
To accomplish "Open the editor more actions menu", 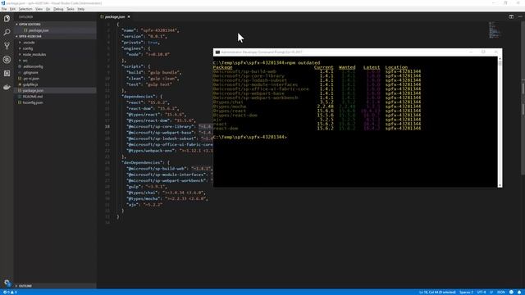I will click(520, 16).
